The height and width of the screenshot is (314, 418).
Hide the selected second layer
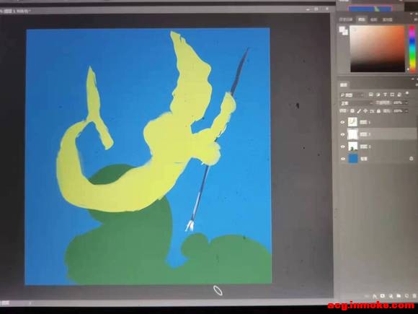(343, 134)
